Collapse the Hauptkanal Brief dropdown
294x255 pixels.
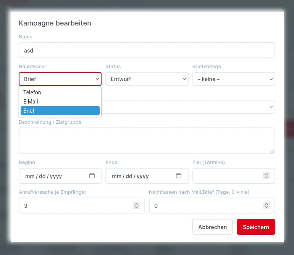(60, 79)
